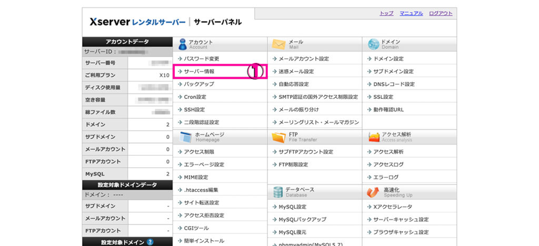The image size is (539, 246).
Task: Click the サーバー番号 row label
Action: tap(100, 63)
